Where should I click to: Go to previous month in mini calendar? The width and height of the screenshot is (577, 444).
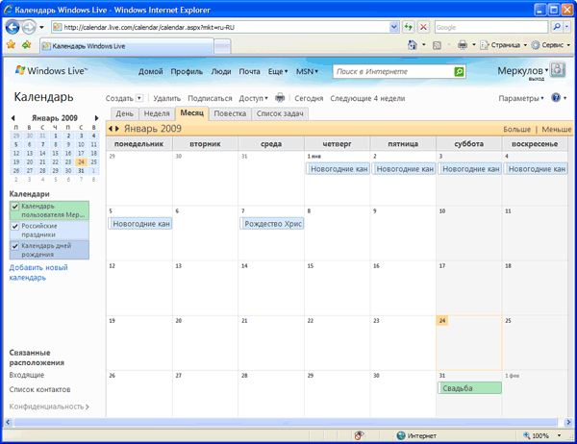tap(13, 118)
